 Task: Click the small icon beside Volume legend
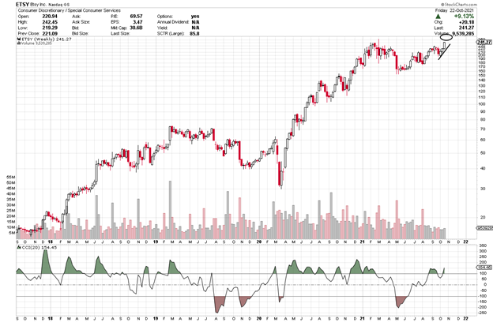pos(18,43)
